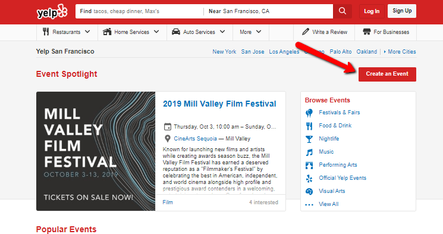Open the Performing Arts curtain icon
Image resolution: width=443 pixels, height=234 pixels.
pyautogui.click(x=309, y=166)
